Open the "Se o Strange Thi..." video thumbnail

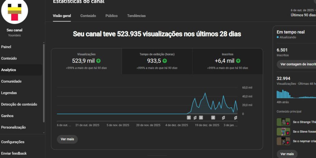pyautogui.click(x=283, y=122)
